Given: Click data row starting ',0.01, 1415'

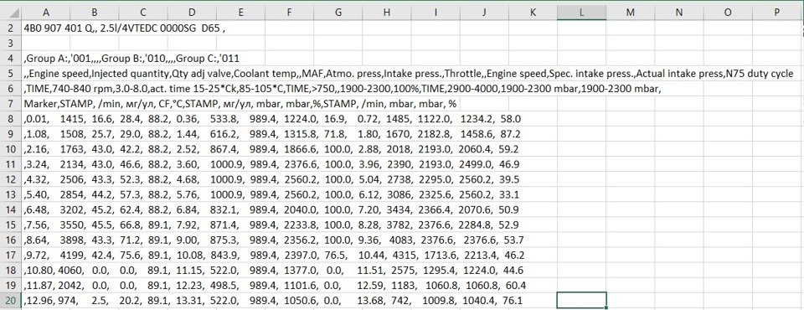Looking at the screenshot, I should (272, 119).
